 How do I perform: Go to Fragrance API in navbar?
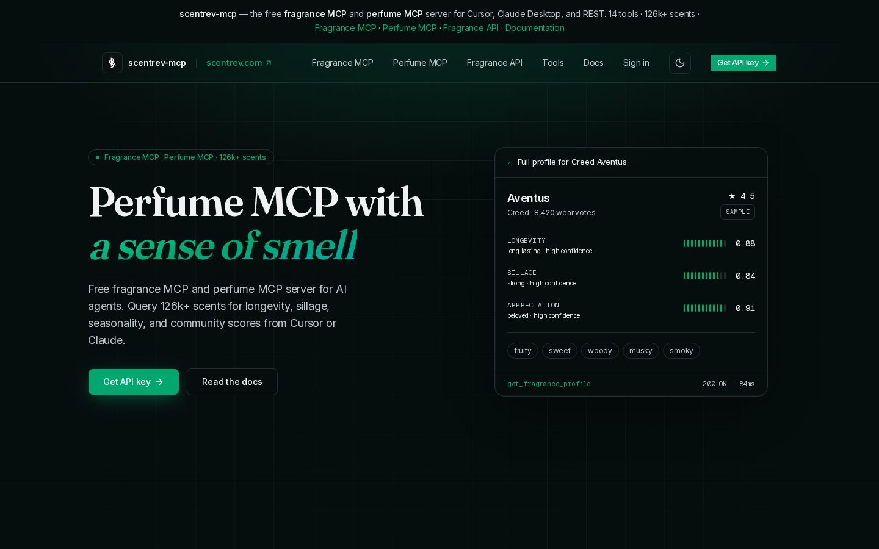[494, 63]
